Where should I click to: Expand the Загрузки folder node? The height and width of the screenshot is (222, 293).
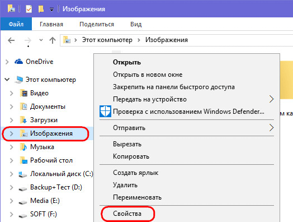pyautogui.click(x=12, y=120)
